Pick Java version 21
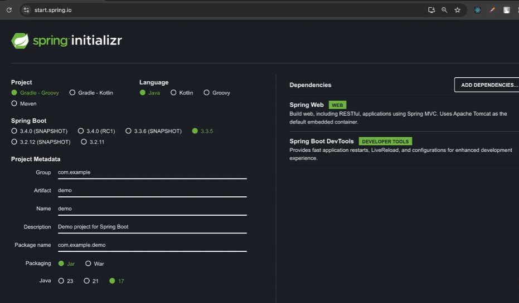The height and width of the screenshot is (303, 519). pyautogui.click(x=91, y=281)
